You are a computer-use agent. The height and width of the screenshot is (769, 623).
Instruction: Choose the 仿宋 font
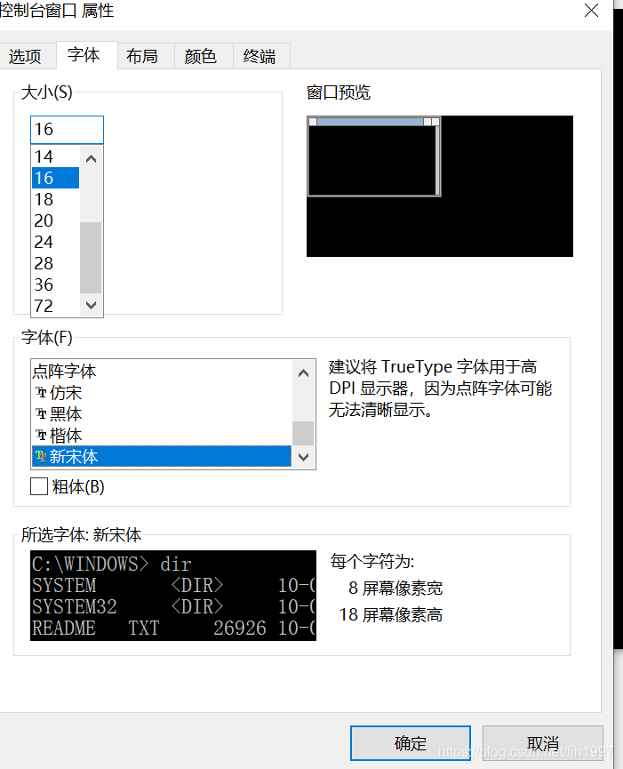click(162, 393)
